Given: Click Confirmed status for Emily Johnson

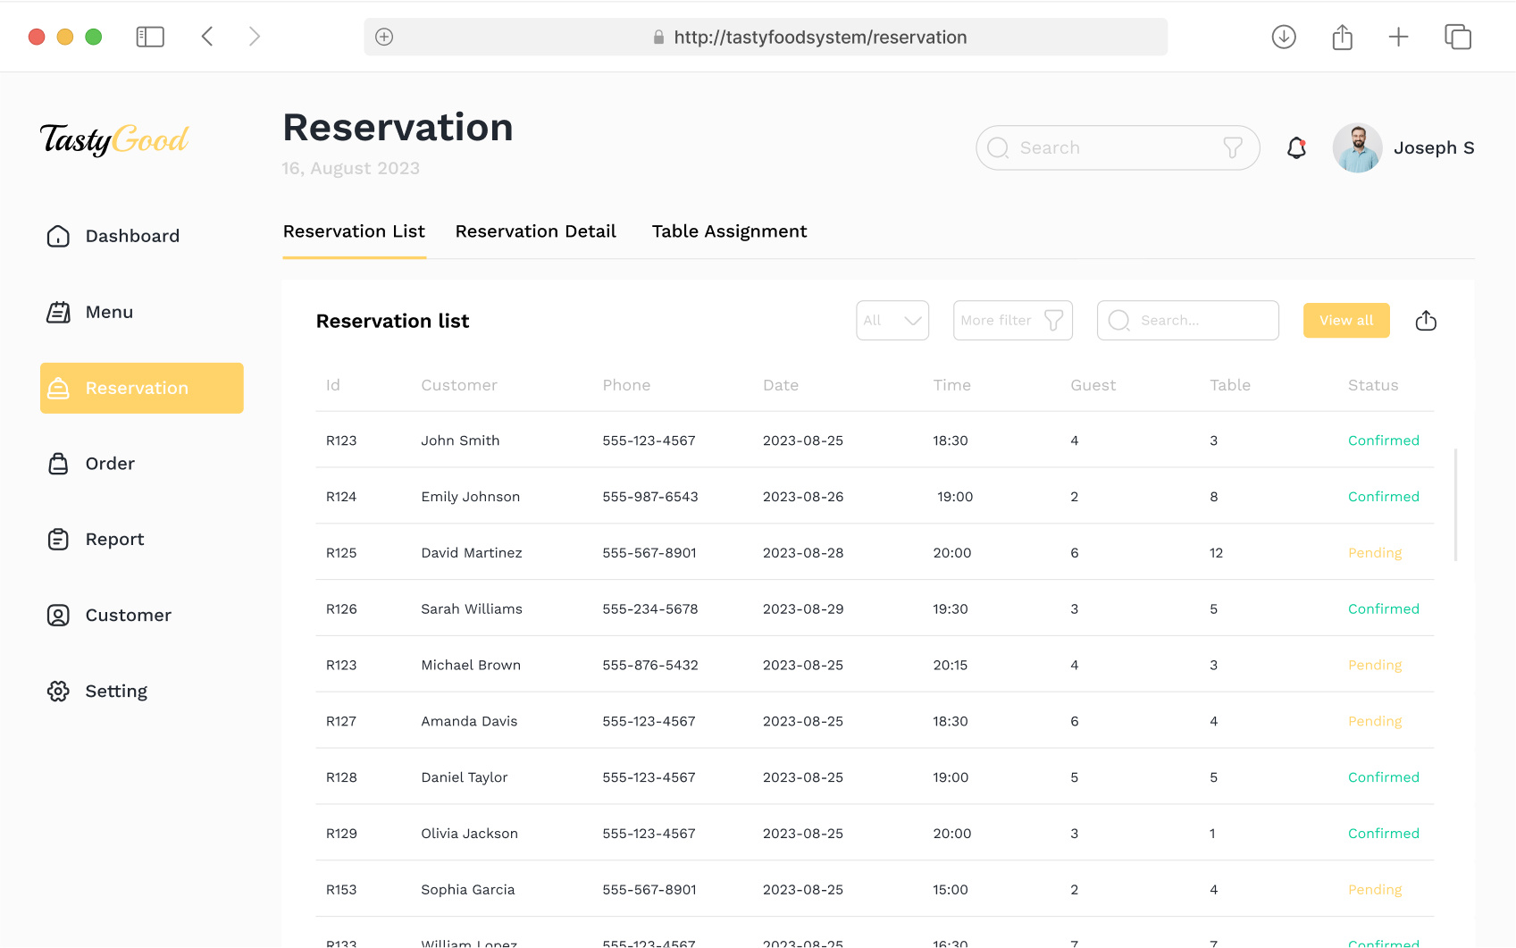Looking at the screenshot, I should coord(1383,496).
